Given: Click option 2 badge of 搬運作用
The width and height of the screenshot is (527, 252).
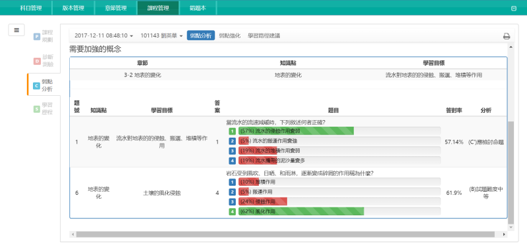Looking at the screenshot, I should pos(233,192).
